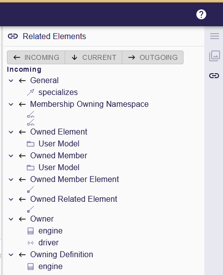The width and height of the screenshot is (223, 275).
Task: Select engine under Owning Definition
Action: [50, 267]
